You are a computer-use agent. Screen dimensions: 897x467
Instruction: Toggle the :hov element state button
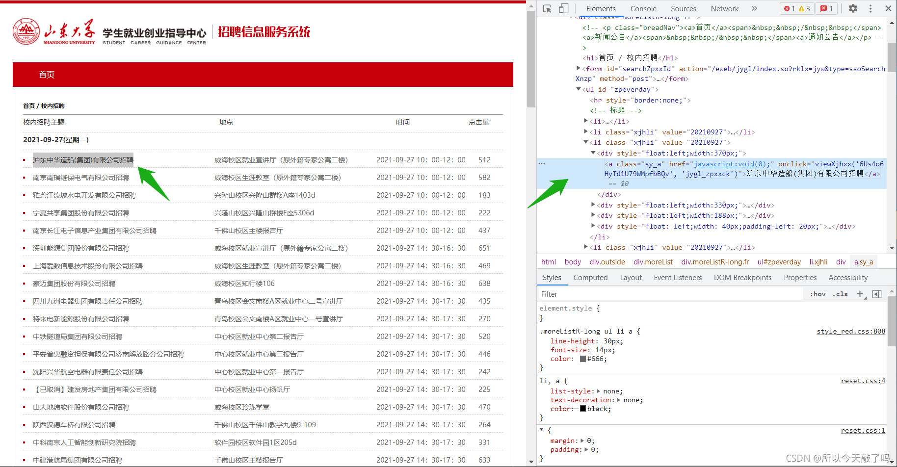818,294
